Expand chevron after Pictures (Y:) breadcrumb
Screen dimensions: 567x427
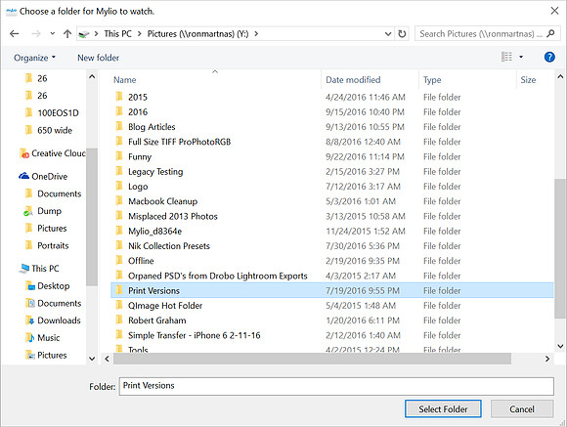point(256,34)
